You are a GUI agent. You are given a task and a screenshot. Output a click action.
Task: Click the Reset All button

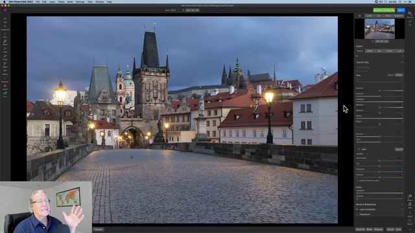[x=361, y=229]
